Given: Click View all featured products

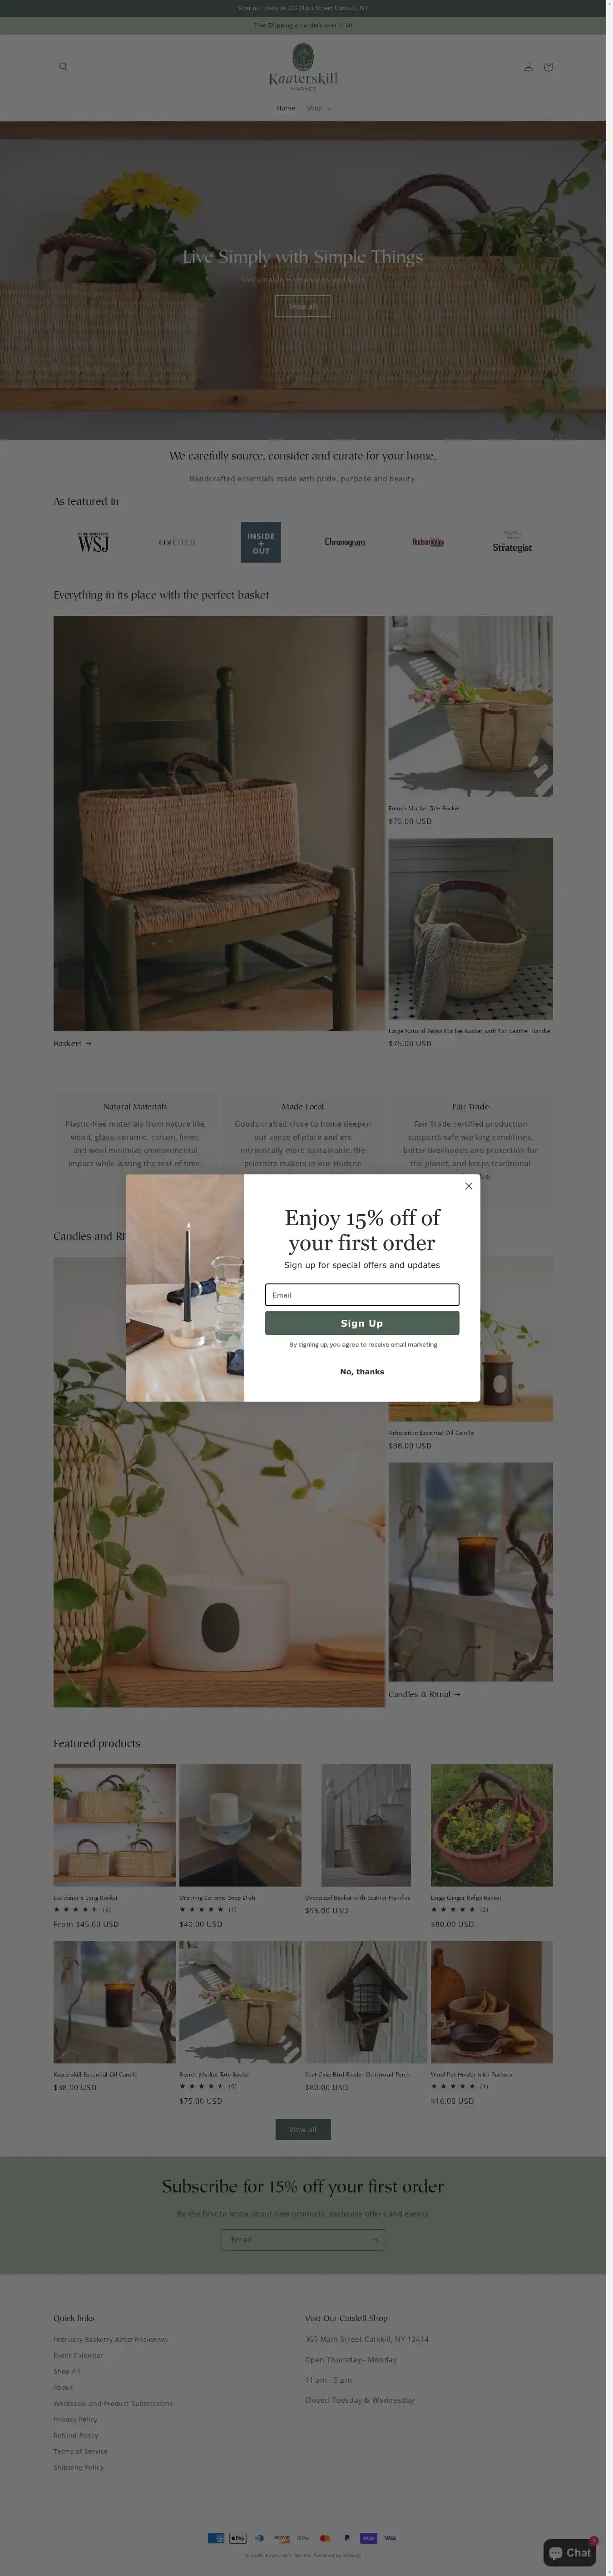Looking at the screenshot, I should [x=302, y=2129].
